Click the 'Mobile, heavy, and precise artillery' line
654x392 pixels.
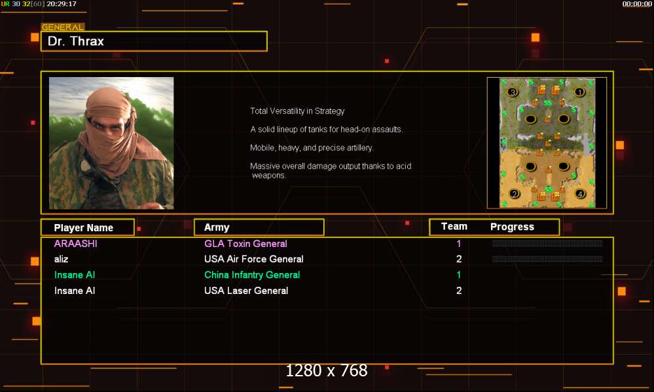tap(312, 148)
